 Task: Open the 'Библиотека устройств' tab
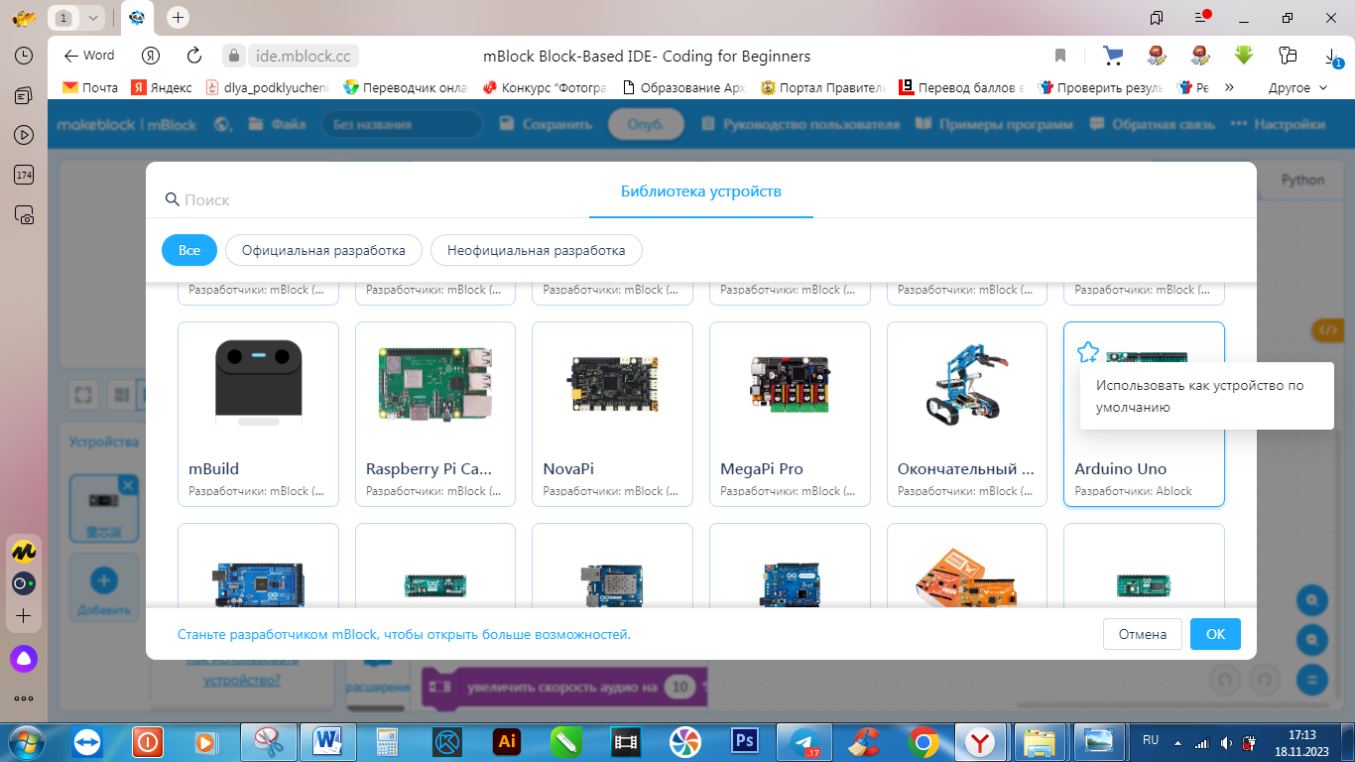coord(701,191)
